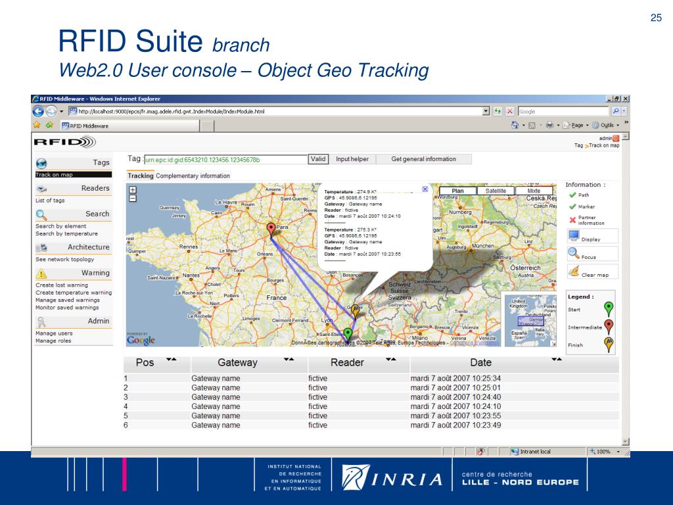The image size is (673, 505).
Task: Sort the table by Pos column arrows
Action: point(172,359)
